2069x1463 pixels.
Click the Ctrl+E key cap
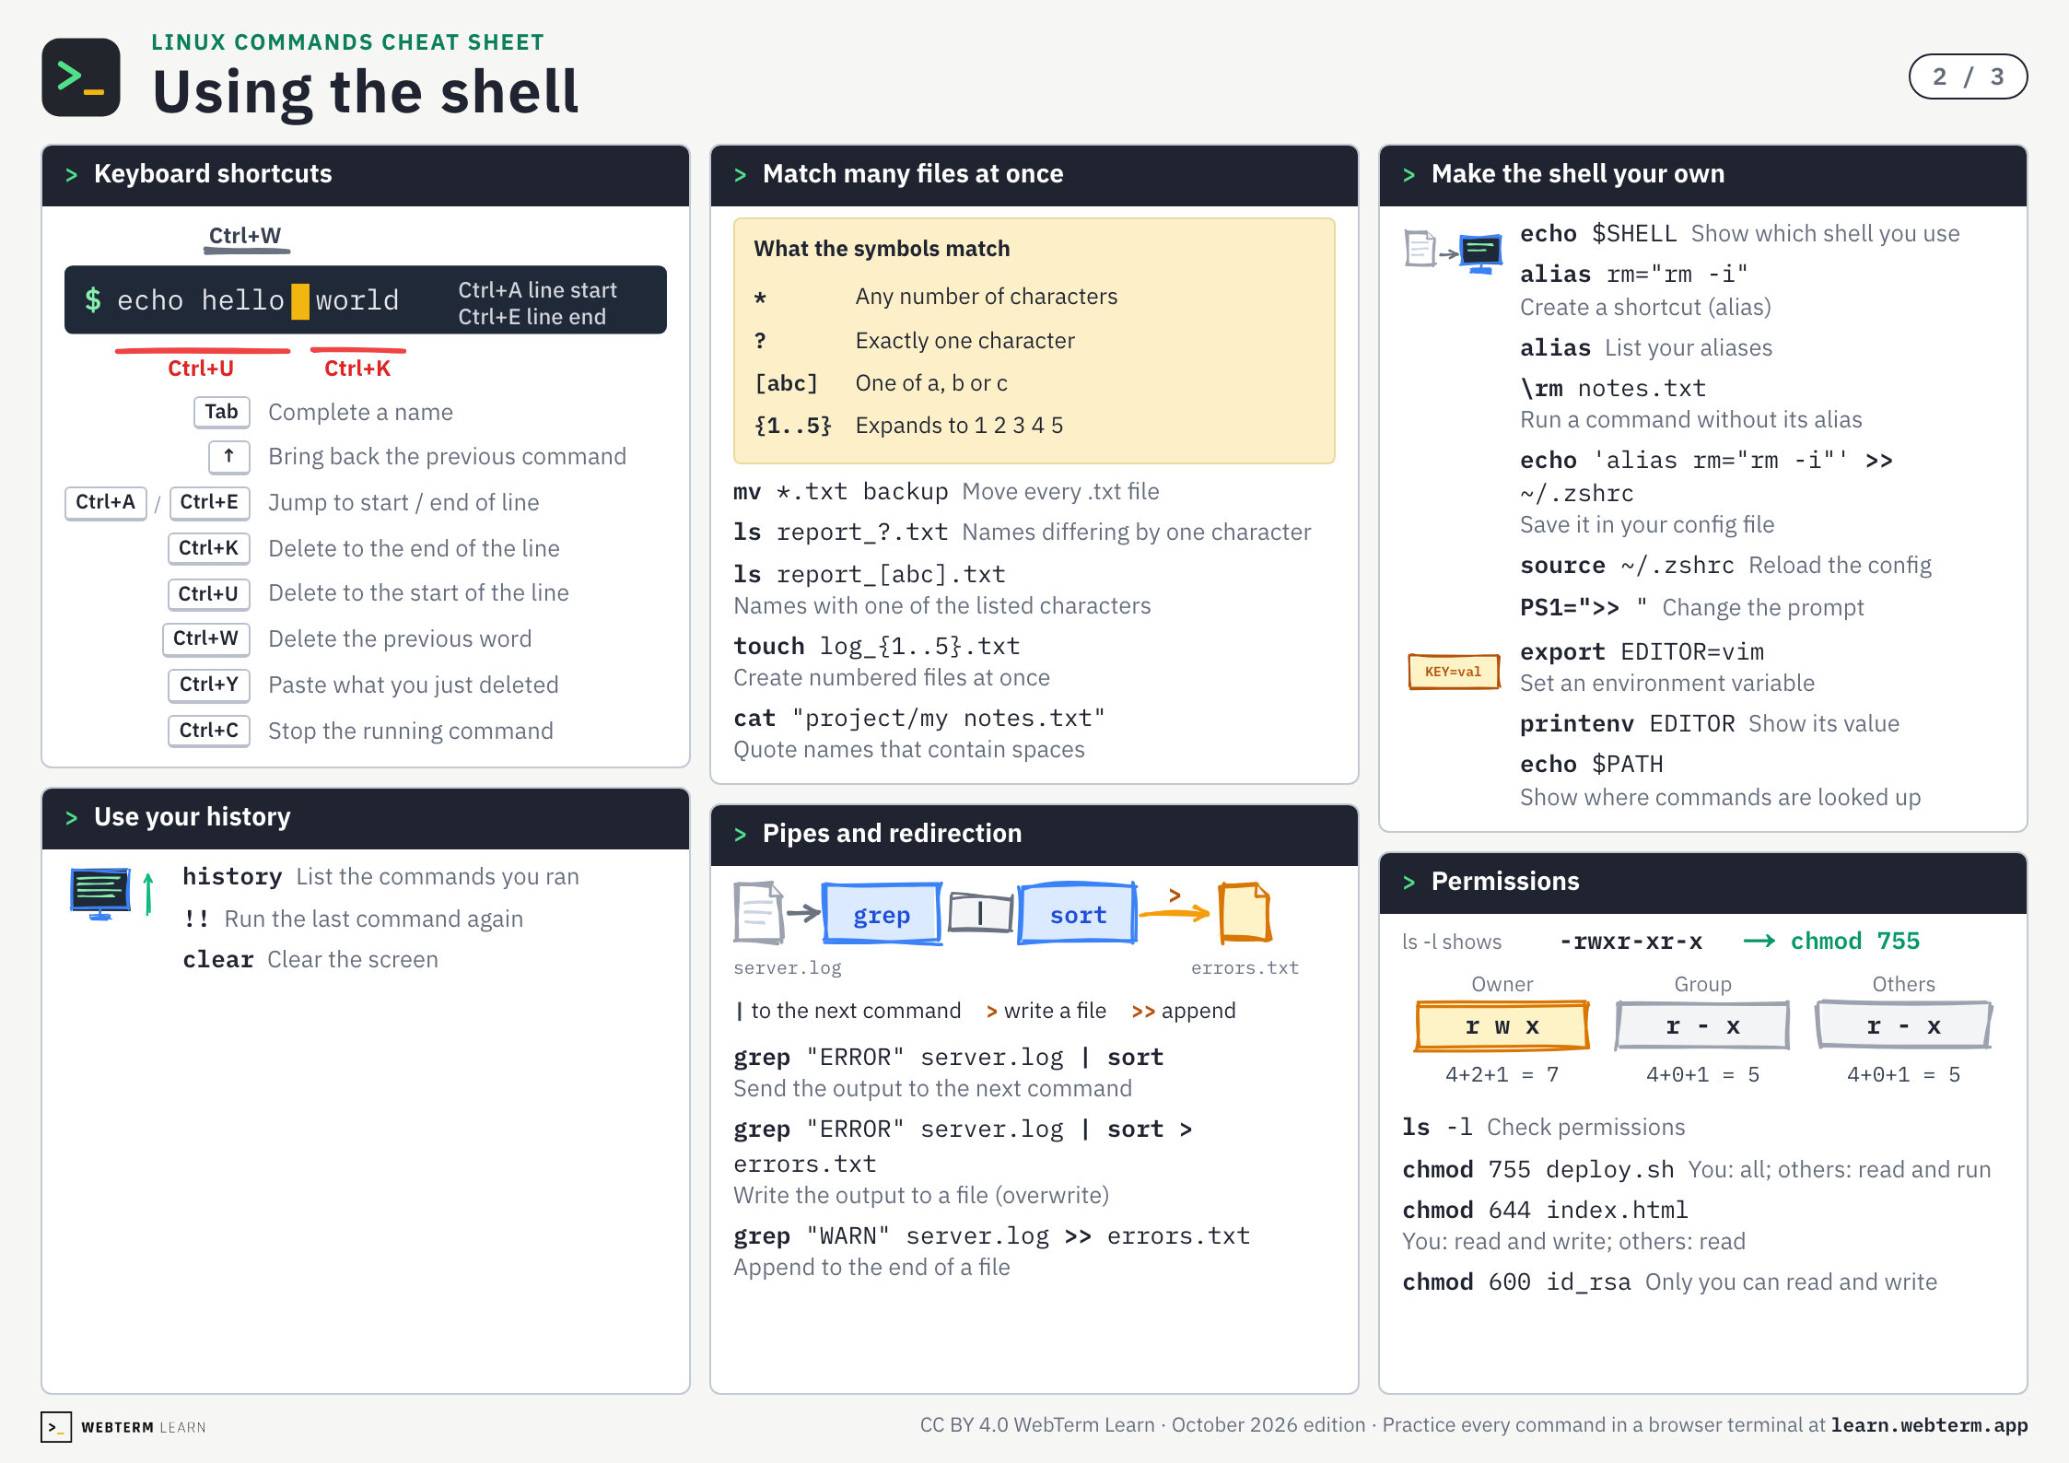pos(209,502)
